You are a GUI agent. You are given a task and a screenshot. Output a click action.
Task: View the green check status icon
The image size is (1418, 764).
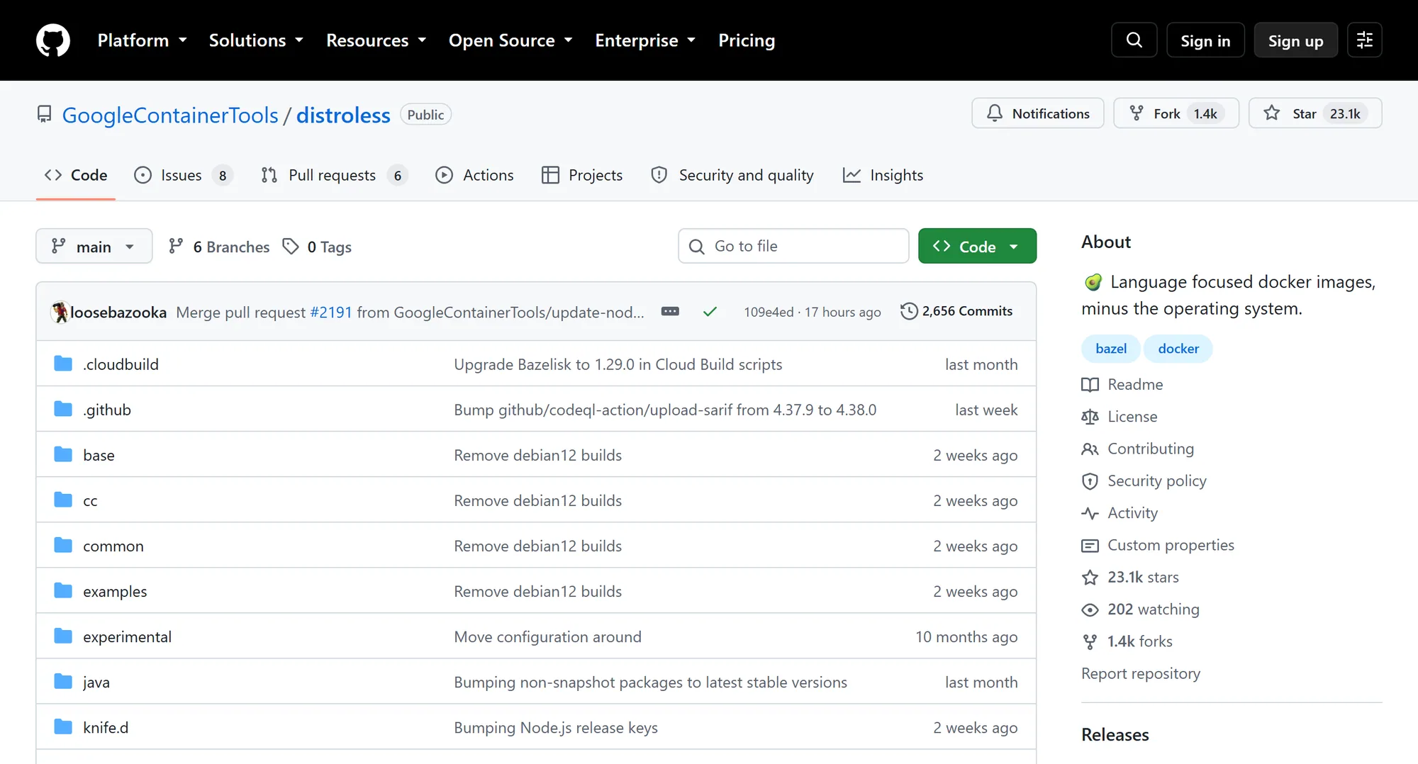tap(710, 312)
